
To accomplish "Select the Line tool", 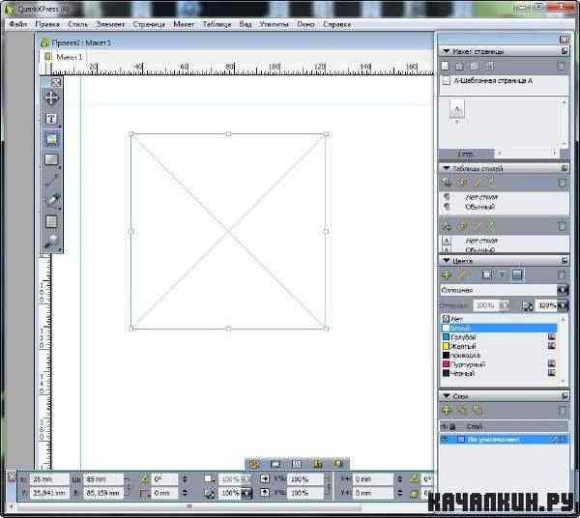I will point(51,180).
